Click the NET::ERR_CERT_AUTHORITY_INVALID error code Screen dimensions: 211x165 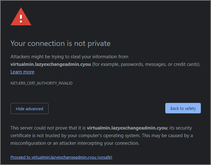42,83
